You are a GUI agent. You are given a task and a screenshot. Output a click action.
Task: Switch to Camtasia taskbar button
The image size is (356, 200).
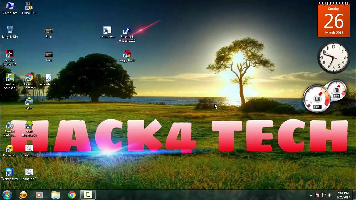[x=88, y=195]
